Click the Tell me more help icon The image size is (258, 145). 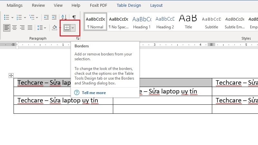(x=77, y=93)
